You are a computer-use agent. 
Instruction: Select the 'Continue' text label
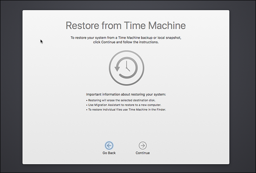[x=143, y=153]
